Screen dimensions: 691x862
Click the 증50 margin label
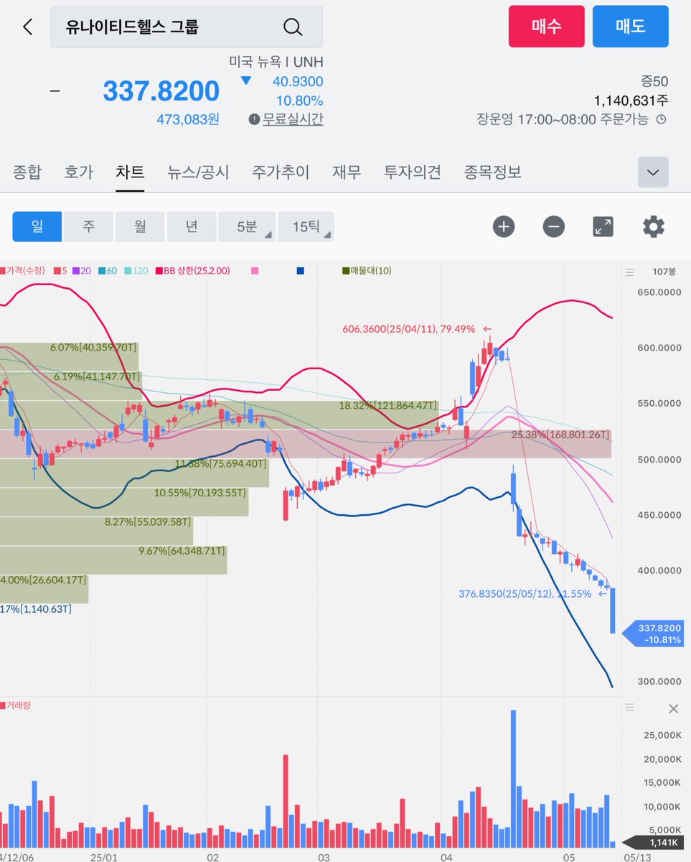click(x=654, y=81)
